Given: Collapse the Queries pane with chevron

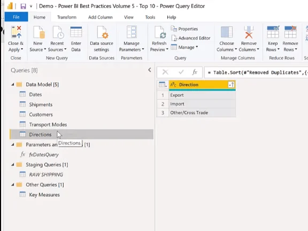Looking at the screenshot, I should [x=150, y=70].
